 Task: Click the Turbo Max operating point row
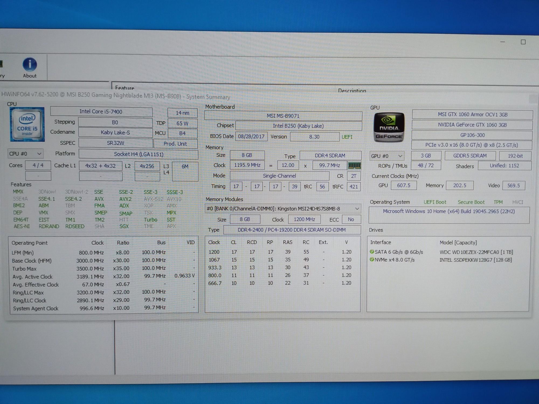pyautogui.click(x=103, y=268)
